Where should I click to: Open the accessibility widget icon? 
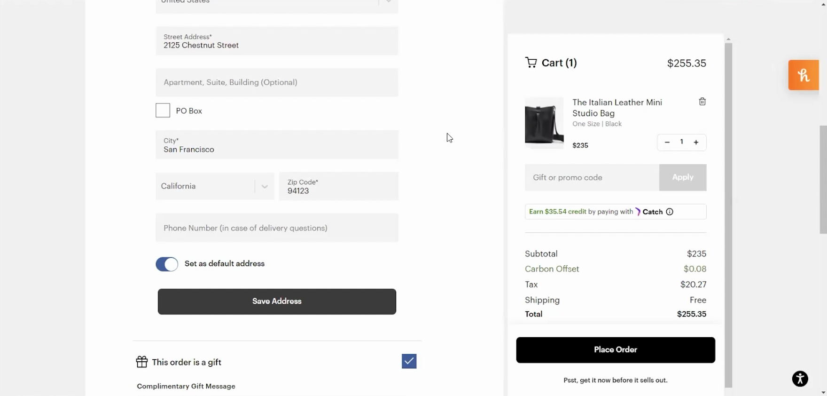point(800,379)
